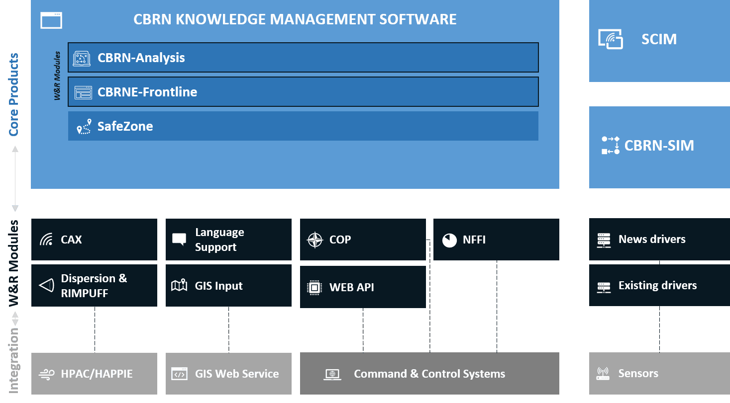Click the Sensors antenna icon
This screenshot has width=730, height=403.
point(603,374)
